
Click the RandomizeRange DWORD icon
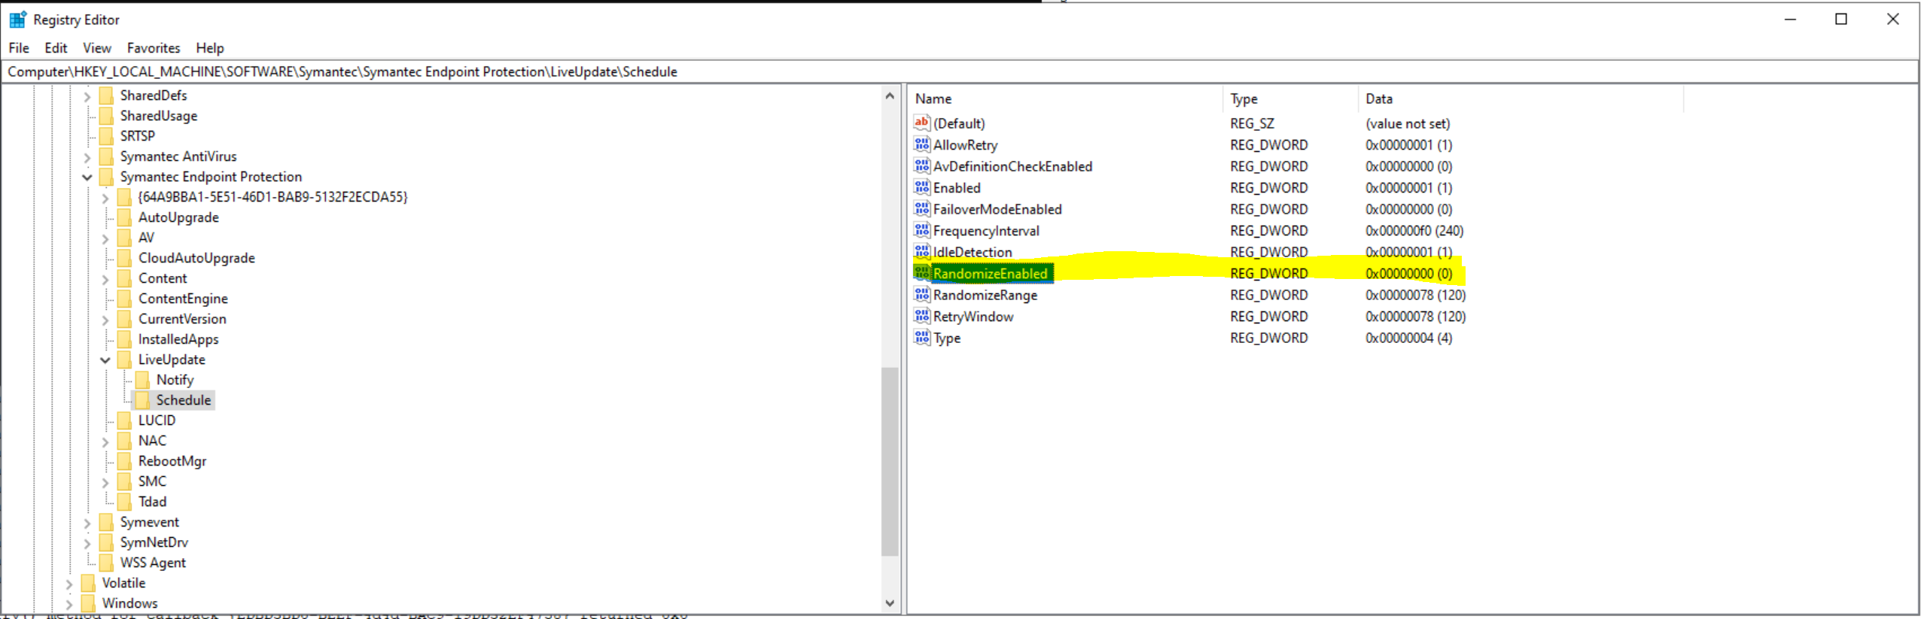[922, 294]
